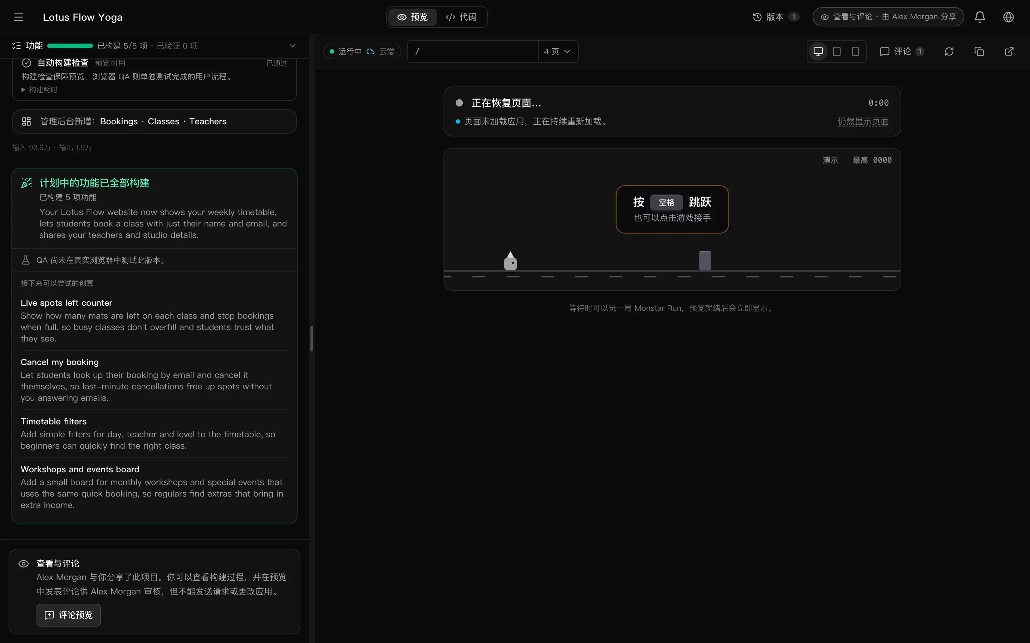Screen dimensions: 1030x643
Task: Click the Live spots left counter idea
Action: point(154,320)
